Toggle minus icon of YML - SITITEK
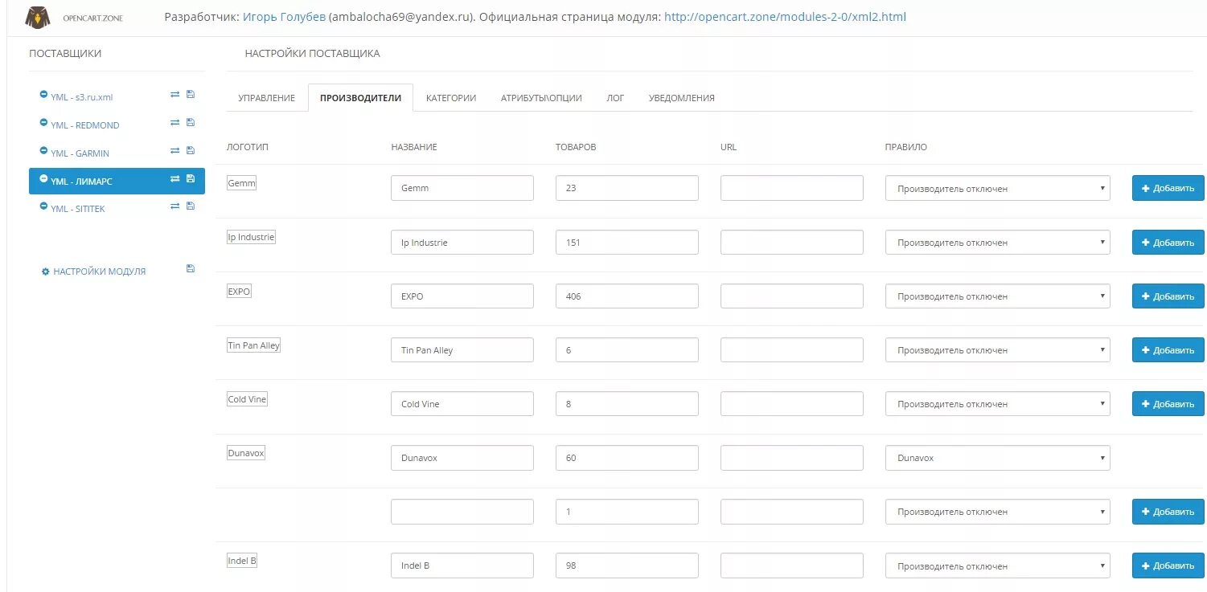 pos(43,206)
